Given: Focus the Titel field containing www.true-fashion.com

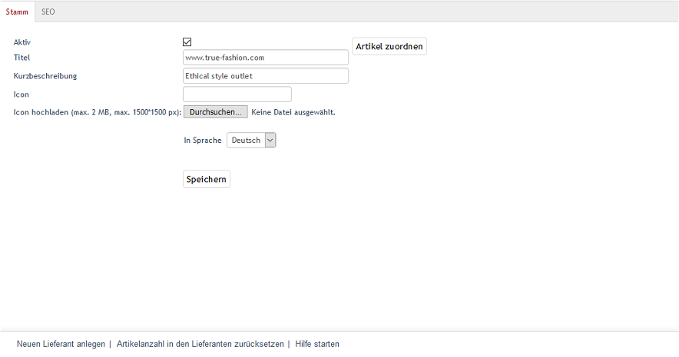Looking at the screenshot, I should pyautogui.click(x=265, y=58).
